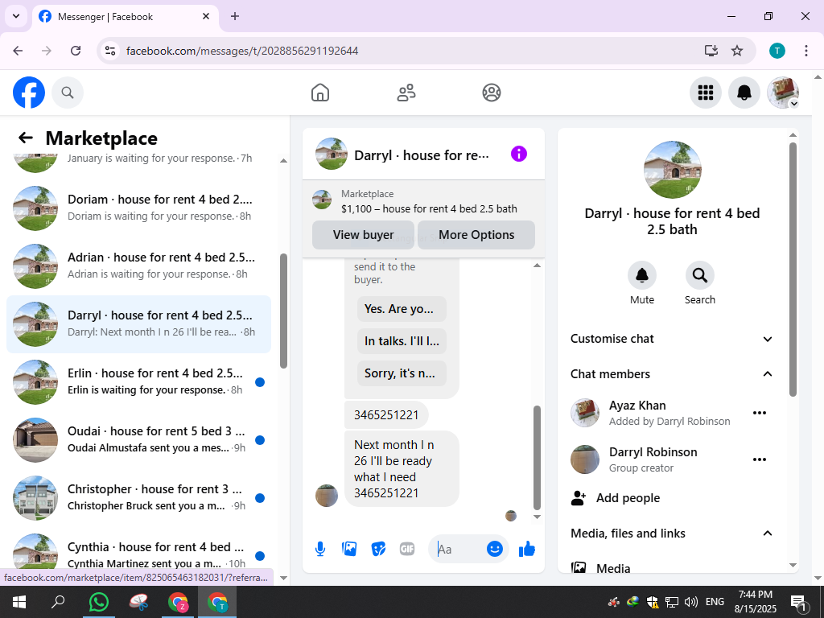Open the large listing thumbnail in info panel
Viewport: 824px width, 618px height.
click(x=672, y=170)
